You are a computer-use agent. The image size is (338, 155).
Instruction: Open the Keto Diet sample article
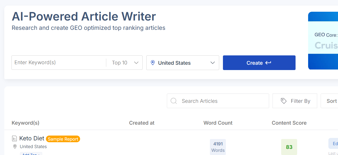click(x=32, y=138)
